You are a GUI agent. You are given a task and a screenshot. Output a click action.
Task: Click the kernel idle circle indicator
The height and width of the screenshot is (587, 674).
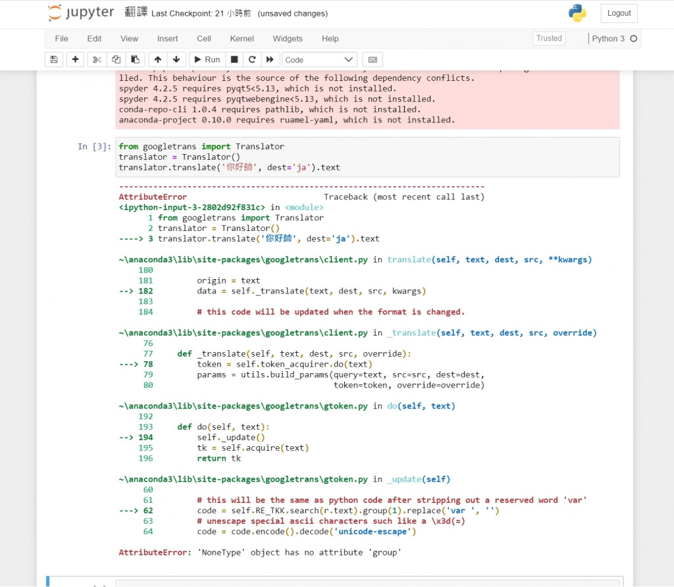coord(634,39)
